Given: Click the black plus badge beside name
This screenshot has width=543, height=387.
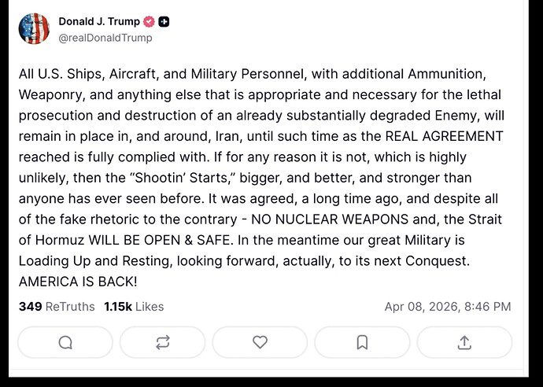Looking at the screenshot, I should [164, 22].
